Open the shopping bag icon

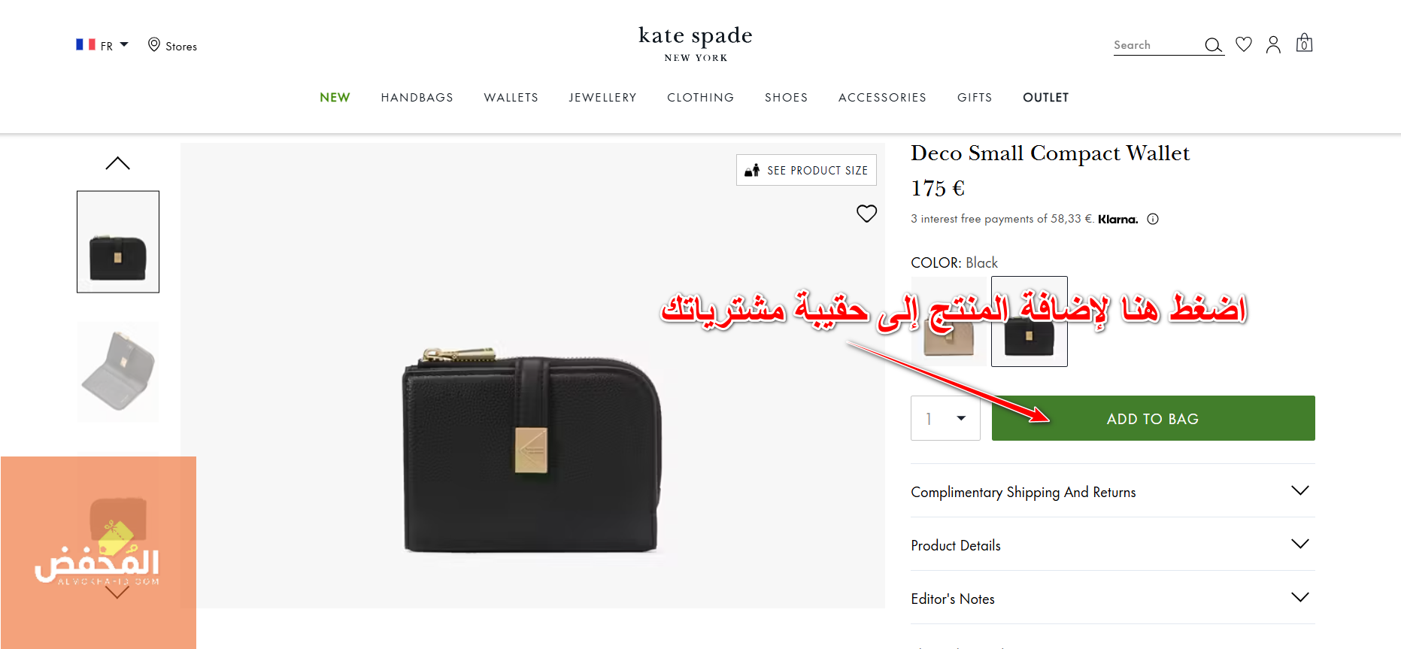pos(1304,43)
